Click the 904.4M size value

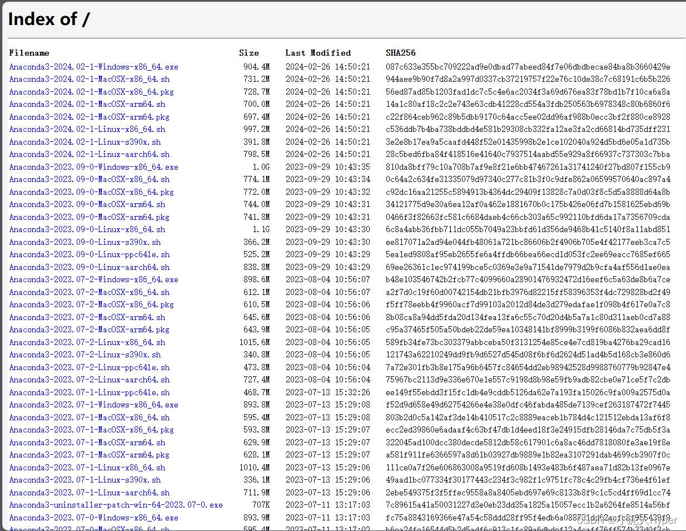257,67
